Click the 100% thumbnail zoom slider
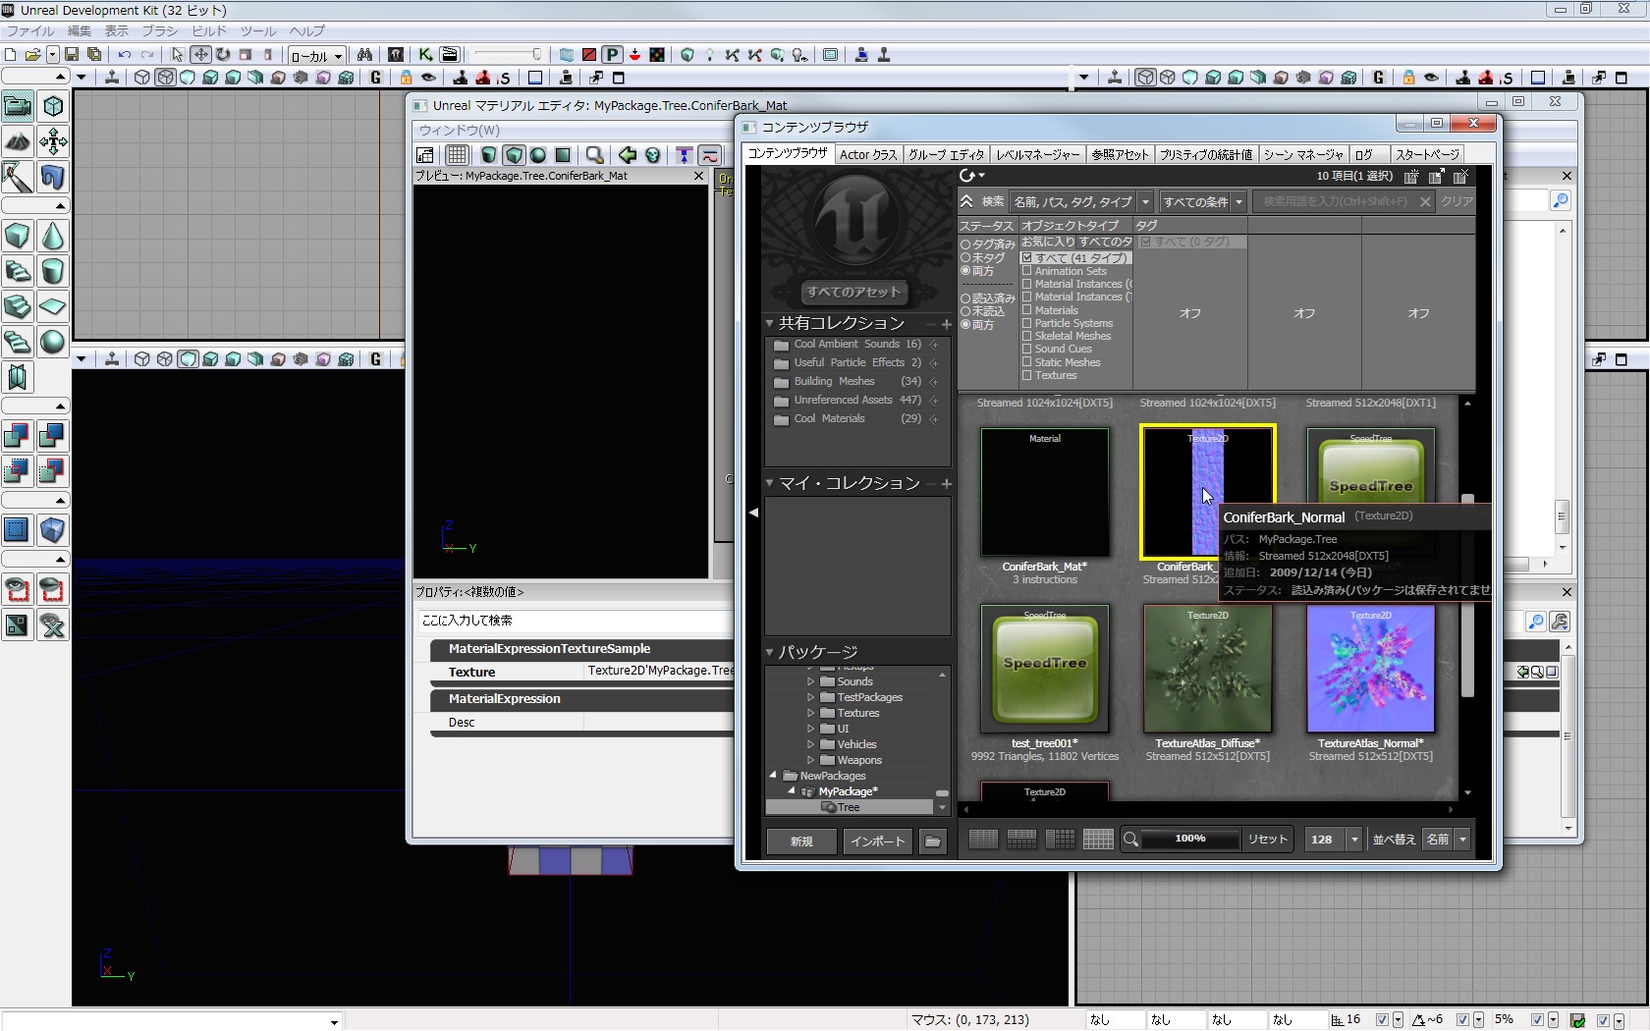The width and height of the screenshot is (1650, 1031). 1189,840
